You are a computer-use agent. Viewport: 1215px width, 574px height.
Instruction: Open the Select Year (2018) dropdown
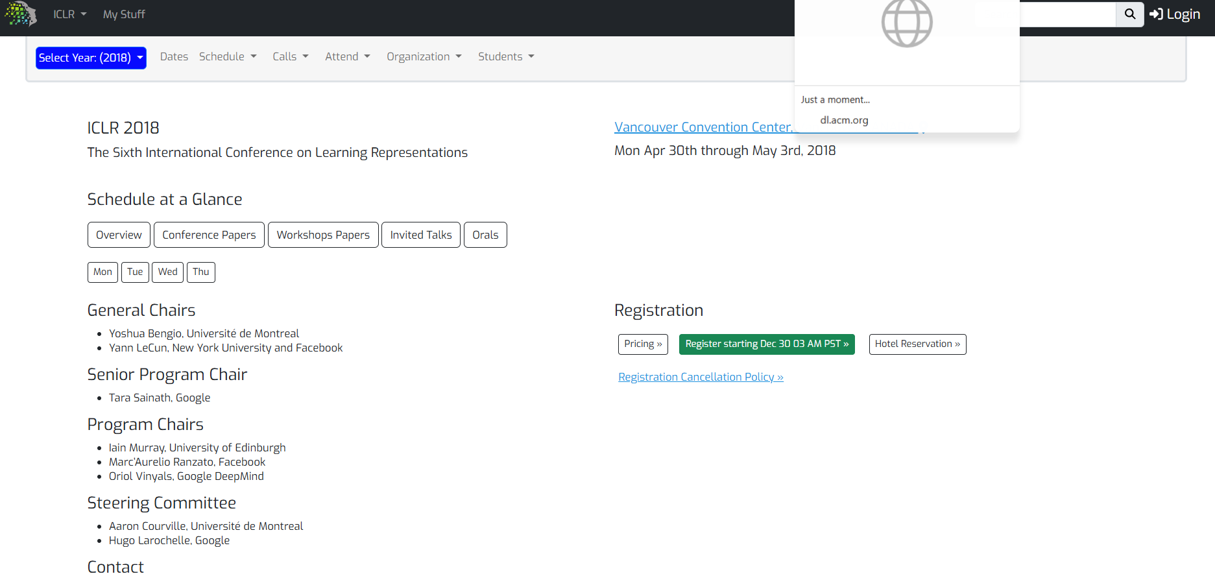(x=91, y=58)
